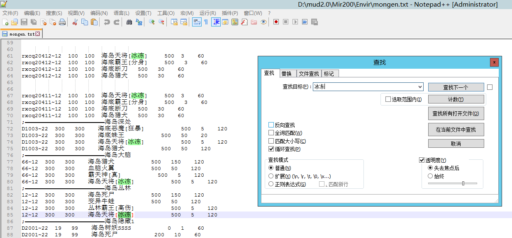Viewport: 512px width, 238px height.
Task: Uncheck the 循环查找 checkbox
Action: point(271,149)
